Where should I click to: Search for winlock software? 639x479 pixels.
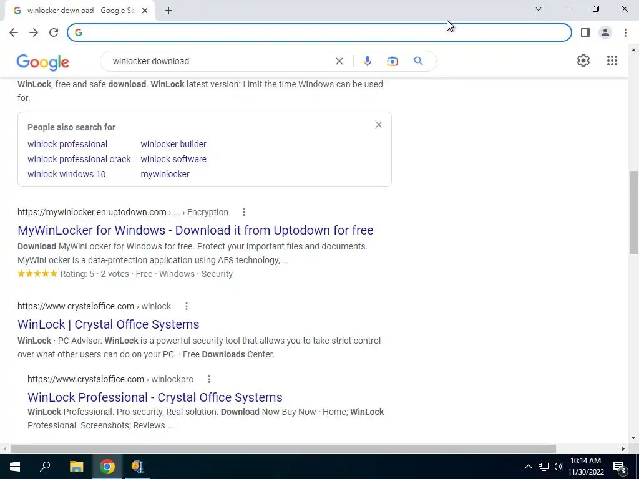[173, 159]
